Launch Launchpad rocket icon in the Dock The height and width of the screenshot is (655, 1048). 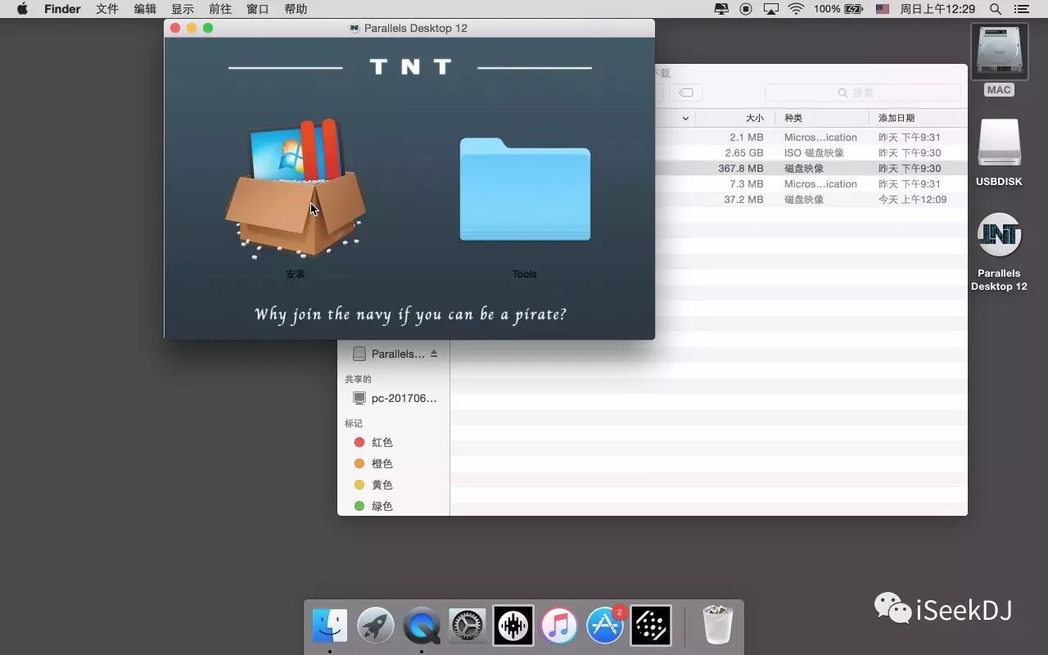[376, 627]
